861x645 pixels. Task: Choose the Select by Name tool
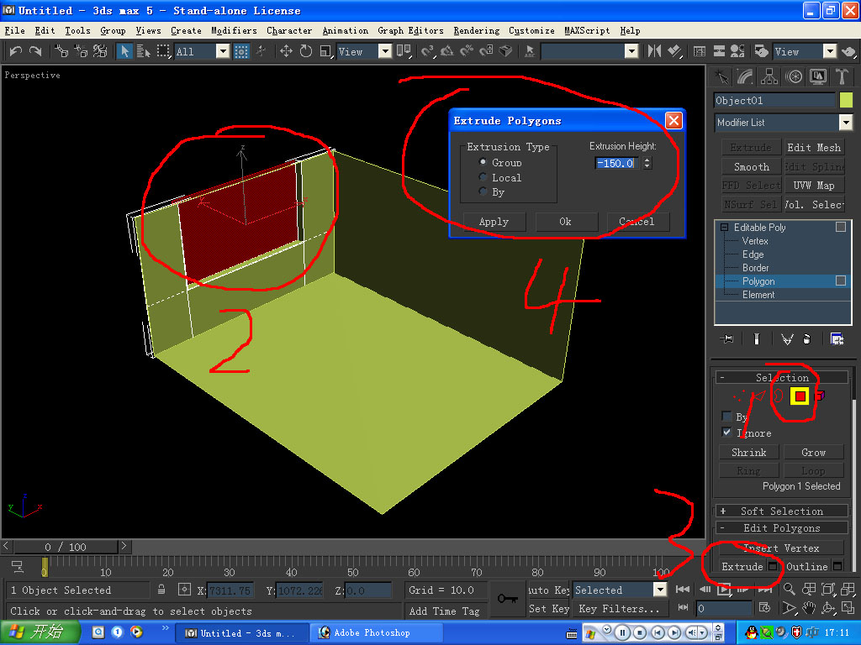[x=144, y=51]
